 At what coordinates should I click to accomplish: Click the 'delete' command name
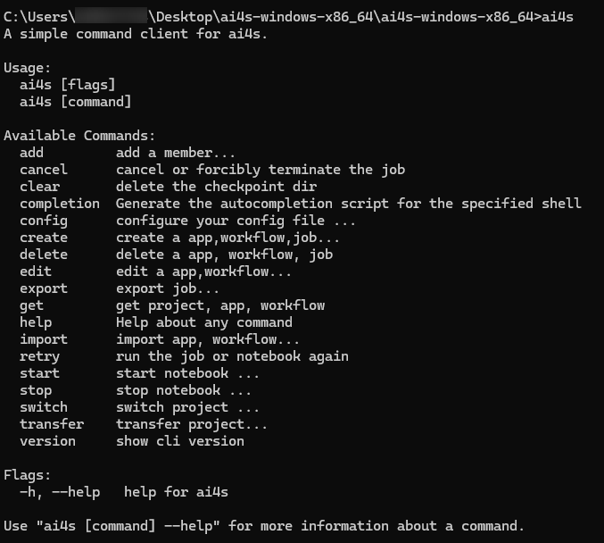(x=44, y=255)
